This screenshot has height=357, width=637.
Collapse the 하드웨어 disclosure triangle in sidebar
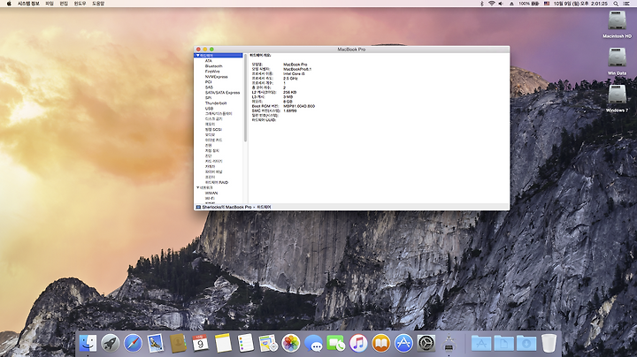[x=198, y=55]
